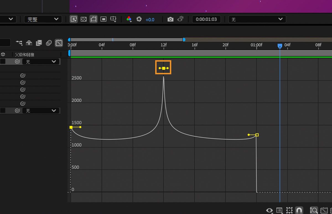
Task: Click the +0.0 exposure value
Action: click(x=150, y=20)
